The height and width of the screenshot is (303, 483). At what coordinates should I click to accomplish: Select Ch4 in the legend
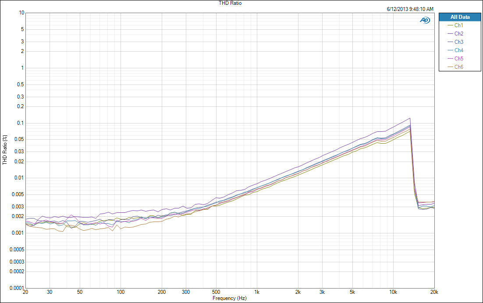pyautogui.click(x=455, y=50)
